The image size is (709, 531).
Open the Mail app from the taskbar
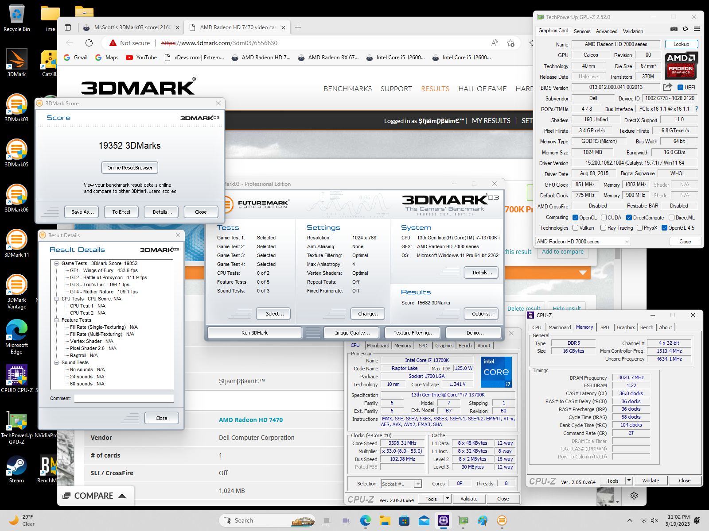424,520
